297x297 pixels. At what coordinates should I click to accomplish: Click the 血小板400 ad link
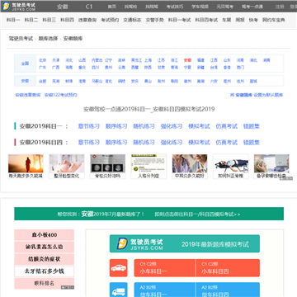pyautogui.click(x=45, y=235)
